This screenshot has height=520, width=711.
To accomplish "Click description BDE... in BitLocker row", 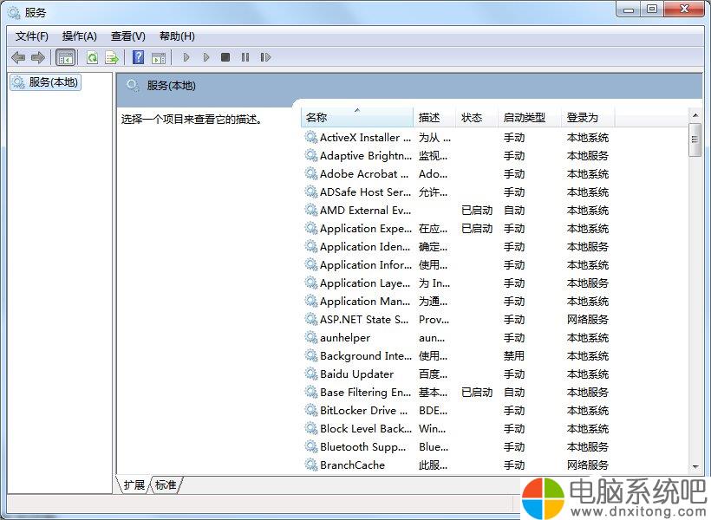I will click(433, 411).
